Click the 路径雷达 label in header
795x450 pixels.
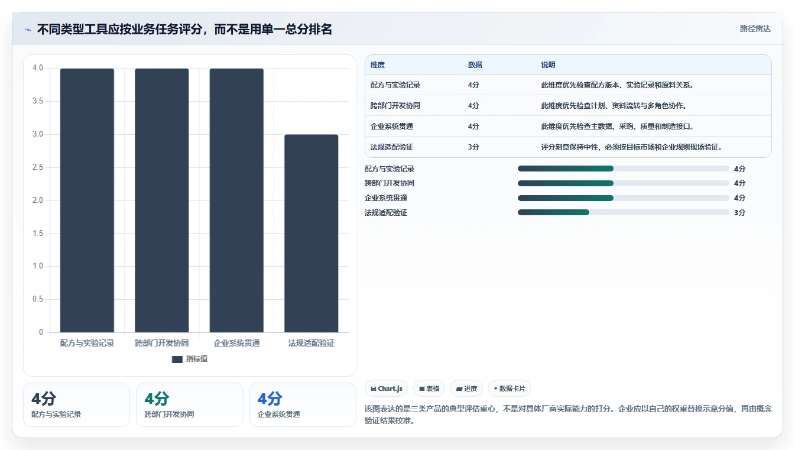click(755, 28)
